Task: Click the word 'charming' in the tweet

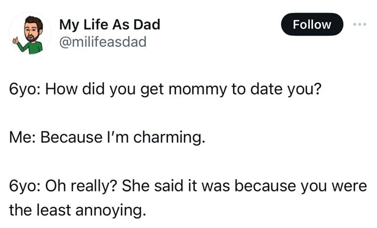Action: tap(168, 138)
